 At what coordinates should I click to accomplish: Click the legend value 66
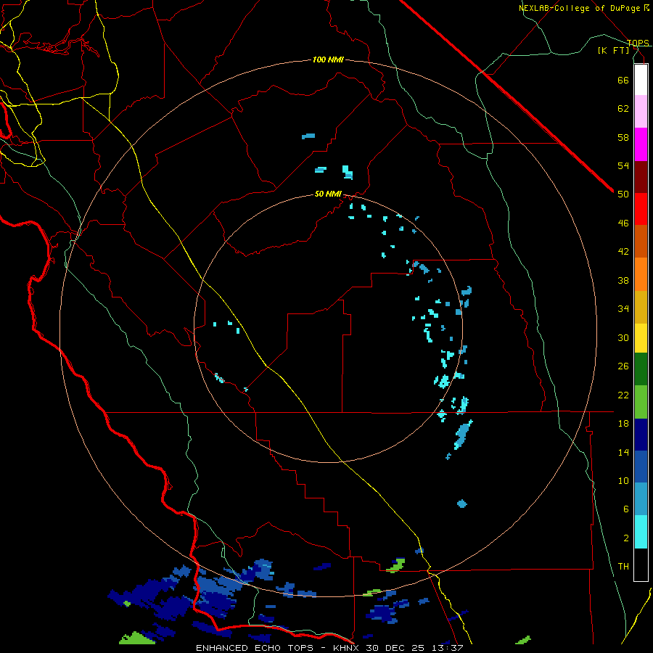coord(623,80)
